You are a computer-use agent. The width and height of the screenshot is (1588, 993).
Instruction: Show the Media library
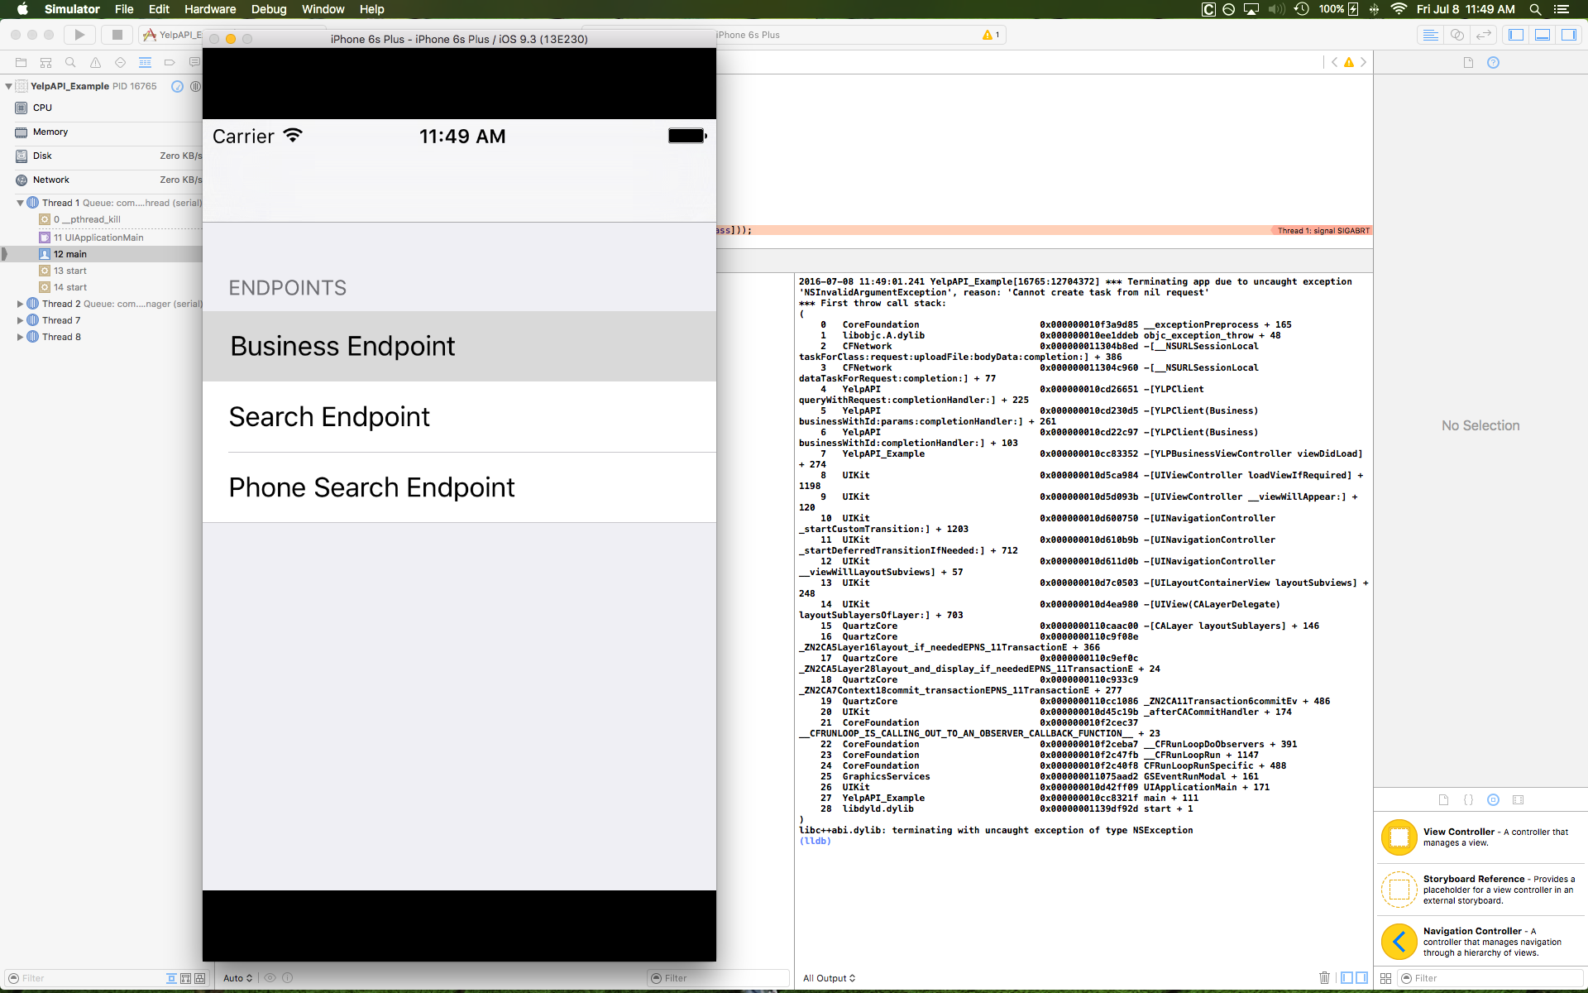(x=1518, y=800)
